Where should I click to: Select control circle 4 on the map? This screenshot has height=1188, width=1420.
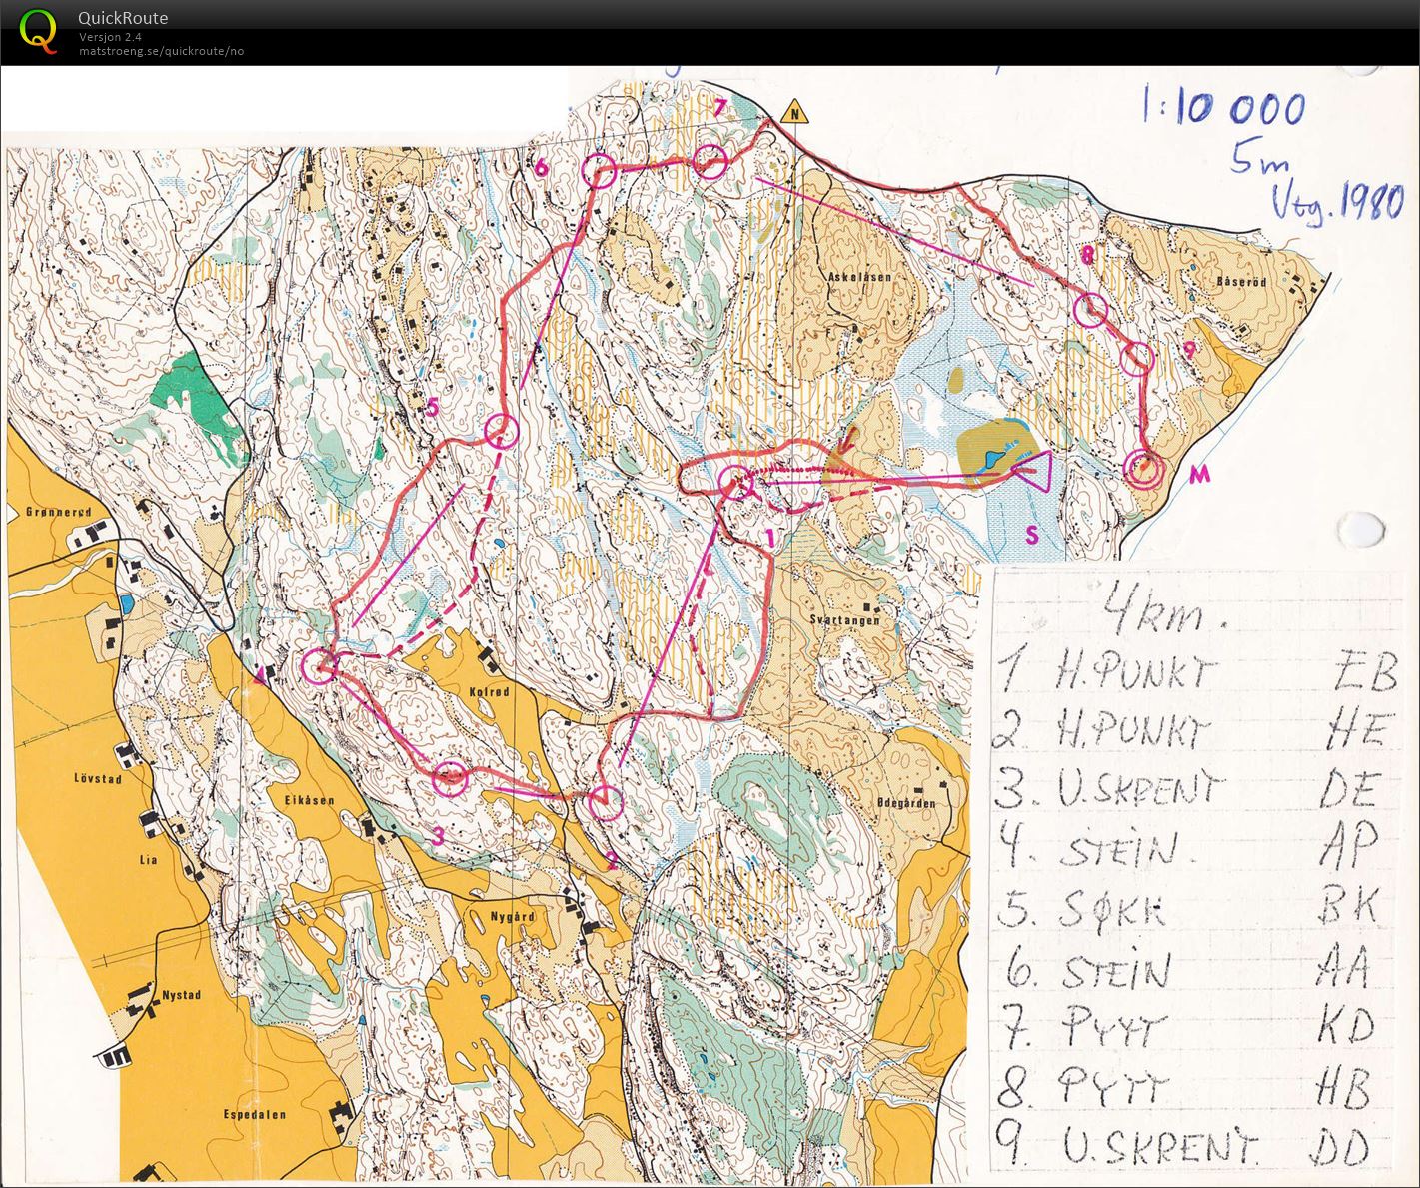tap(319, 665)
